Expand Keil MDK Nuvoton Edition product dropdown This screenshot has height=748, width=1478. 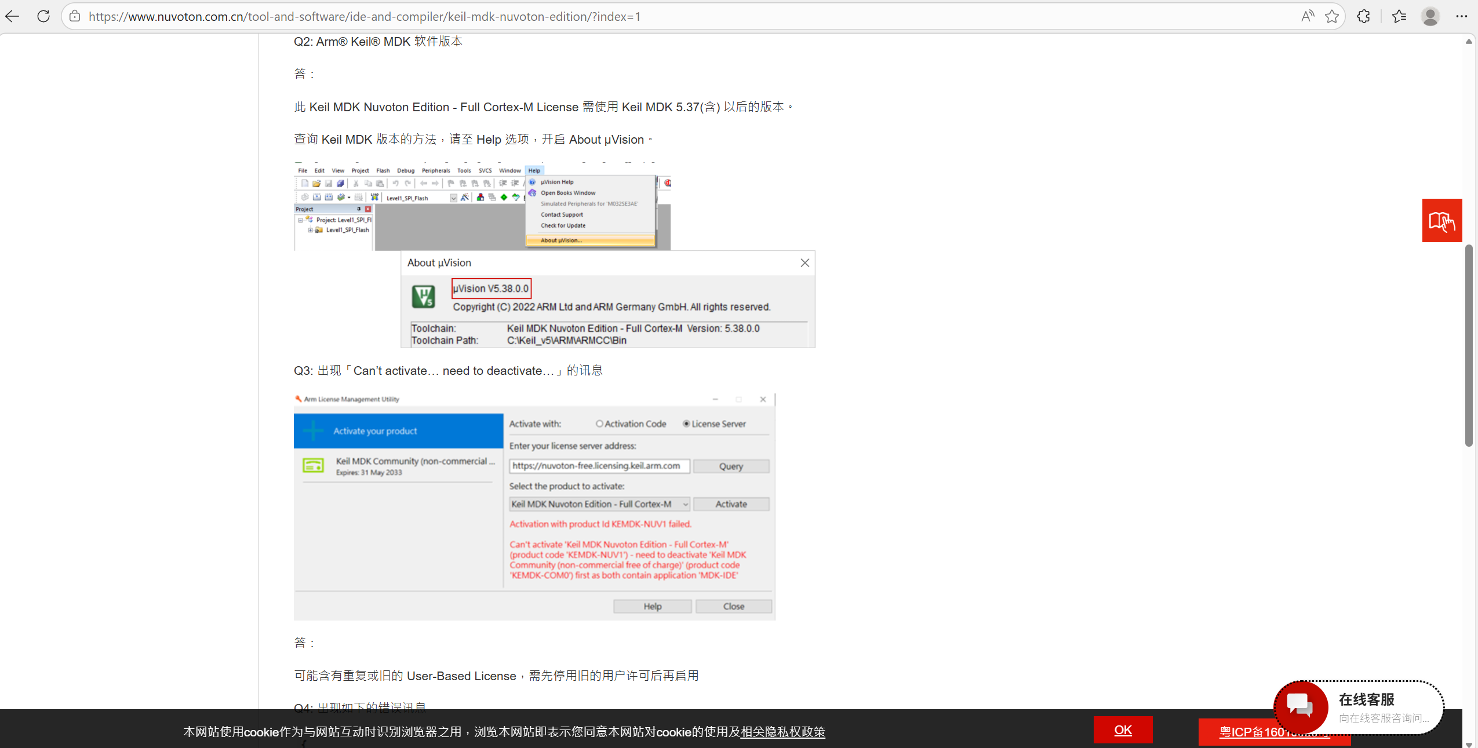click(x=685, y=504)
